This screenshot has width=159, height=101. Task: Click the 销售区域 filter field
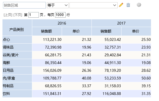tap(24, 5)
